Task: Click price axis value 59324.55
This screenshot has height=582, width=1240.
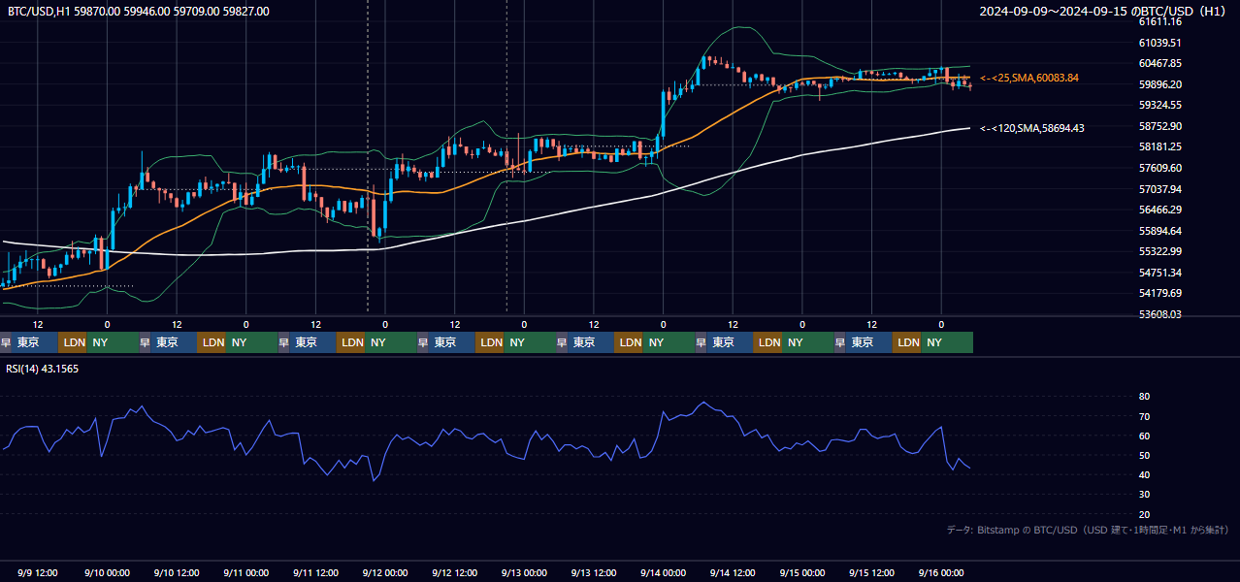Action: coord(1159,105)
